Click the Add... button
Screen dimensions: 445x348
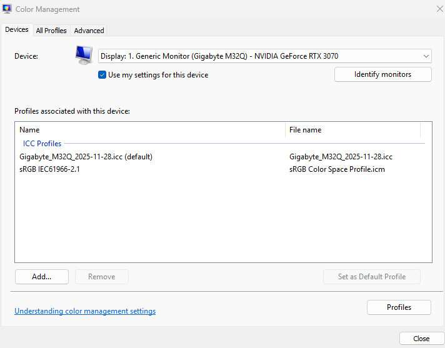tap(41, 277)
